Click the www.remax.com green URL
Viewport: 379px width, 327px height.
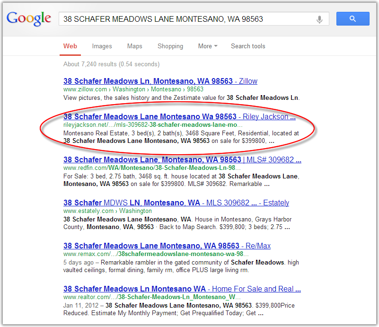pyautogui.click(x=156, y=254)
